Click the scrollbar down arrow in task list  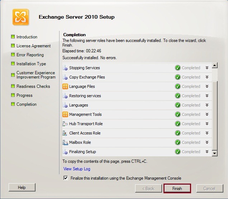[x=215, y=153]
